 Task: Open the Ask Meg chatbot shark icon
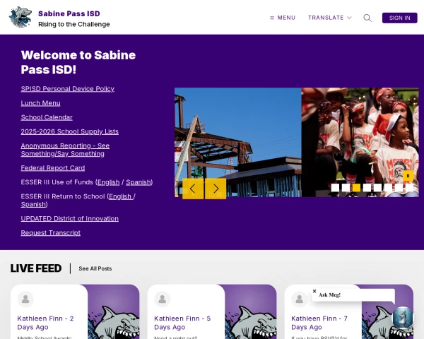click(403, 317)
